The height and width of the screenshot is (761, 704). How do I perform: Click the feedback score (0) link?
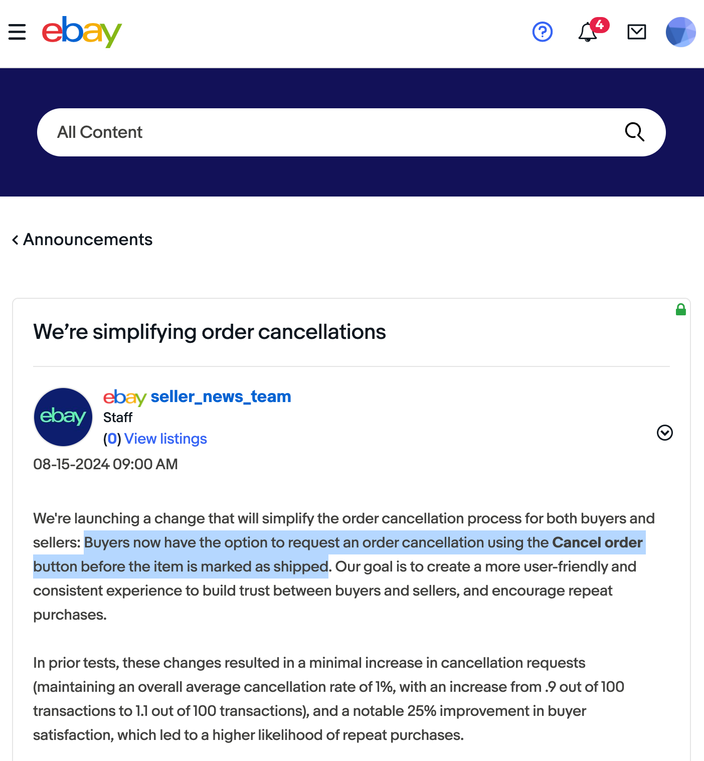click(x=112, y=439)
